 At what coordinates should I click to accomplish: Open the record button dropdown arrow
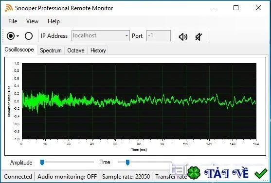pyautogui.click(x=18, y=36)
